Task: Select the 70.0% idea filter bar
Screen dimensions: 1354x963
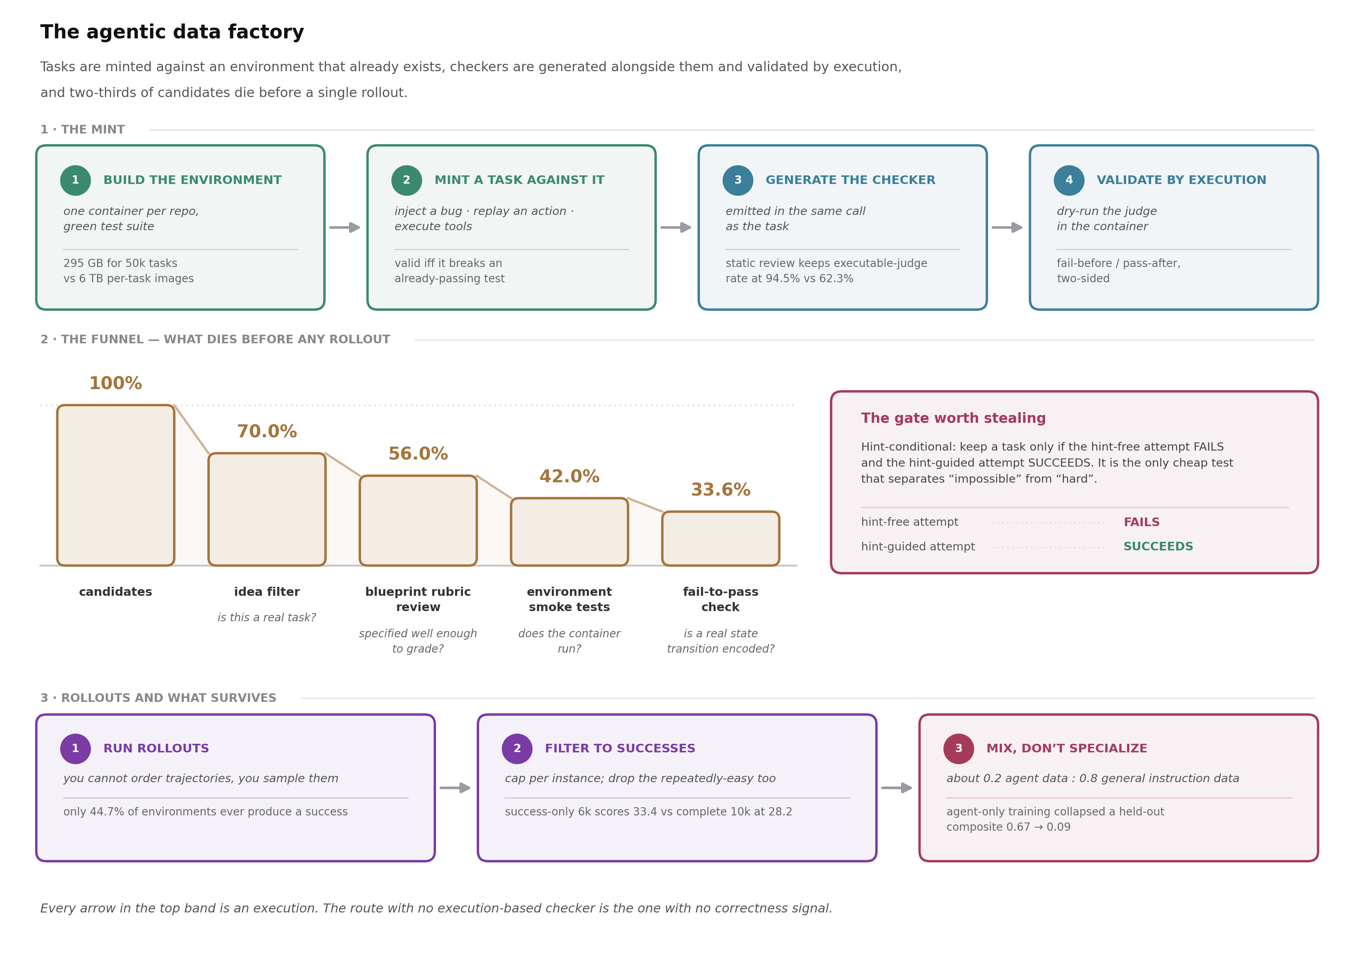Action: (x=267, y=509)
